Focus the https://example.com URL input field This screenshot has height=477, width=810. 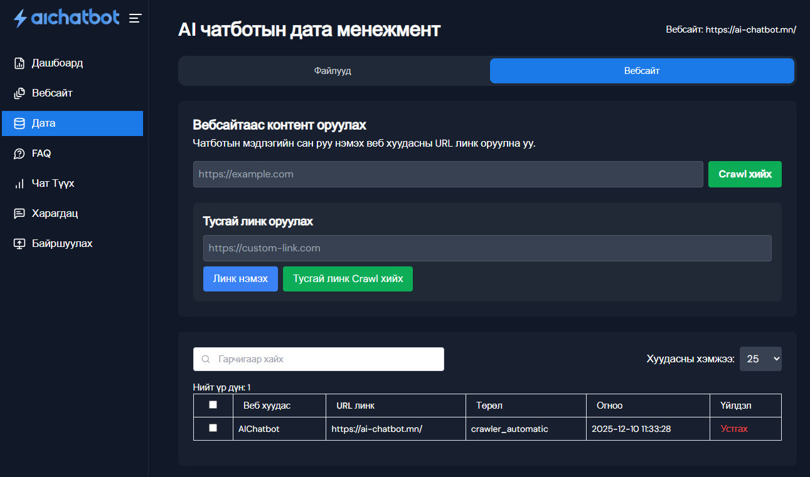448,174
